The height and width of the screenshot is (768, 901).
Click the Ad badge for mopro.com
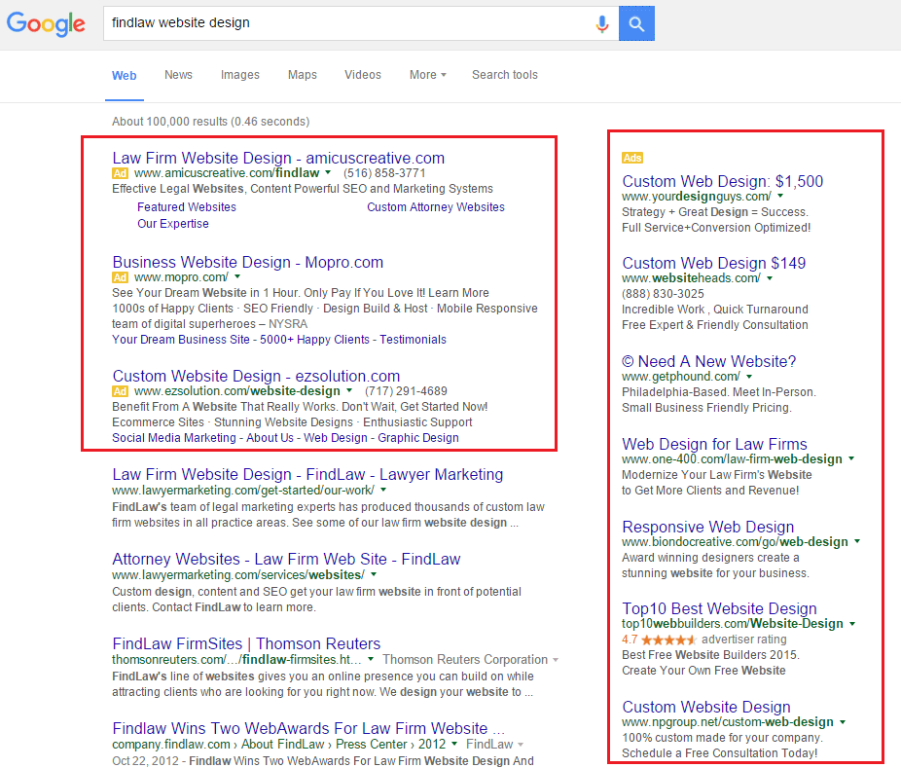120,277
